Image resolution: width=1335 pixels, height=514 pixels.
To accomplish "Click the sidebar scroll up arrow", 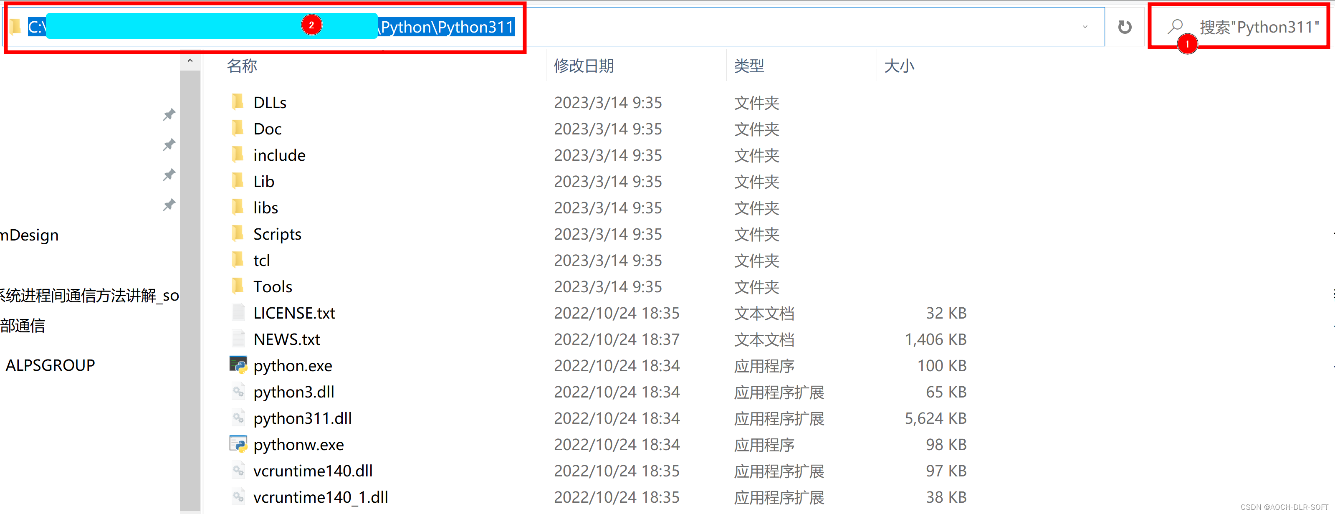I will click(x=190, y=61).
